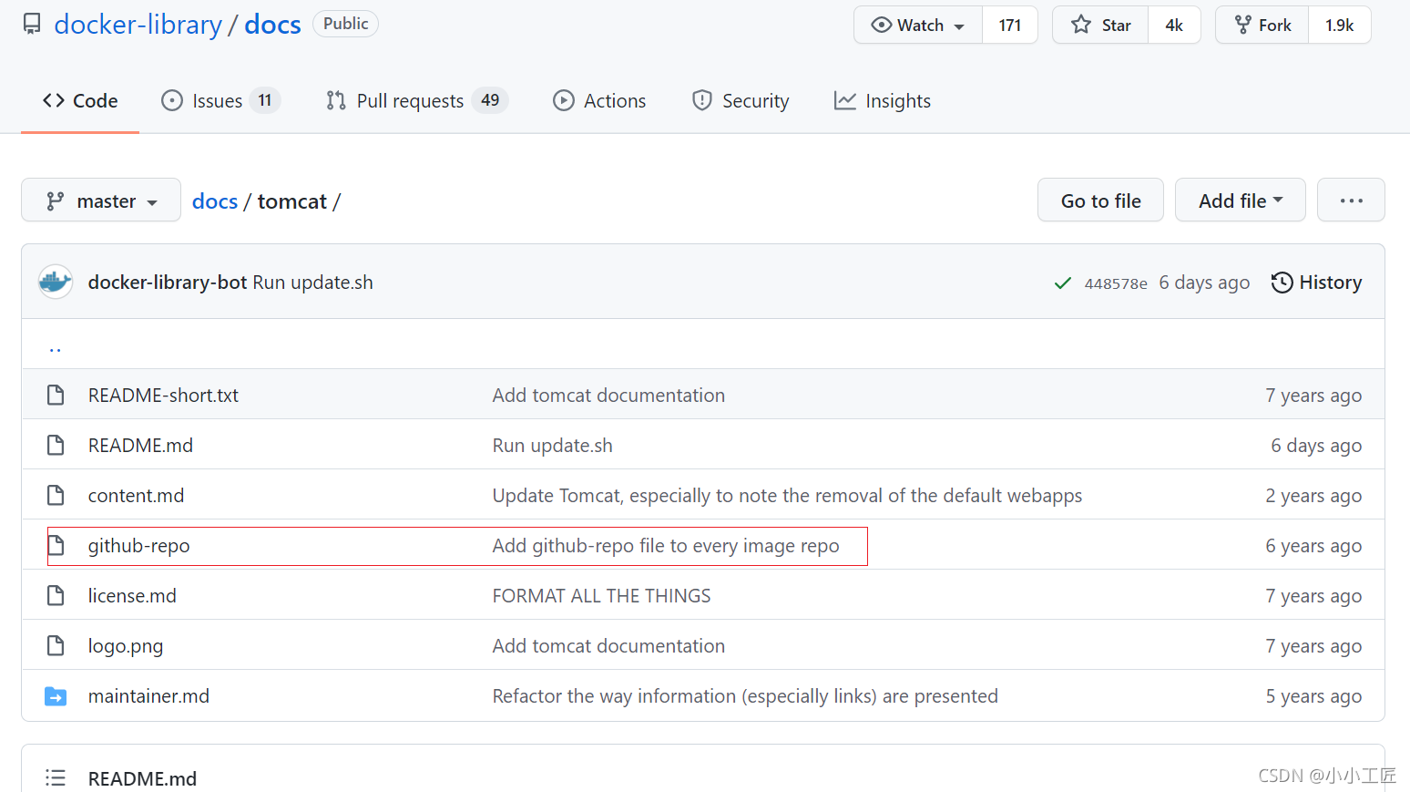Click the Security shield icon

point(702,100)
